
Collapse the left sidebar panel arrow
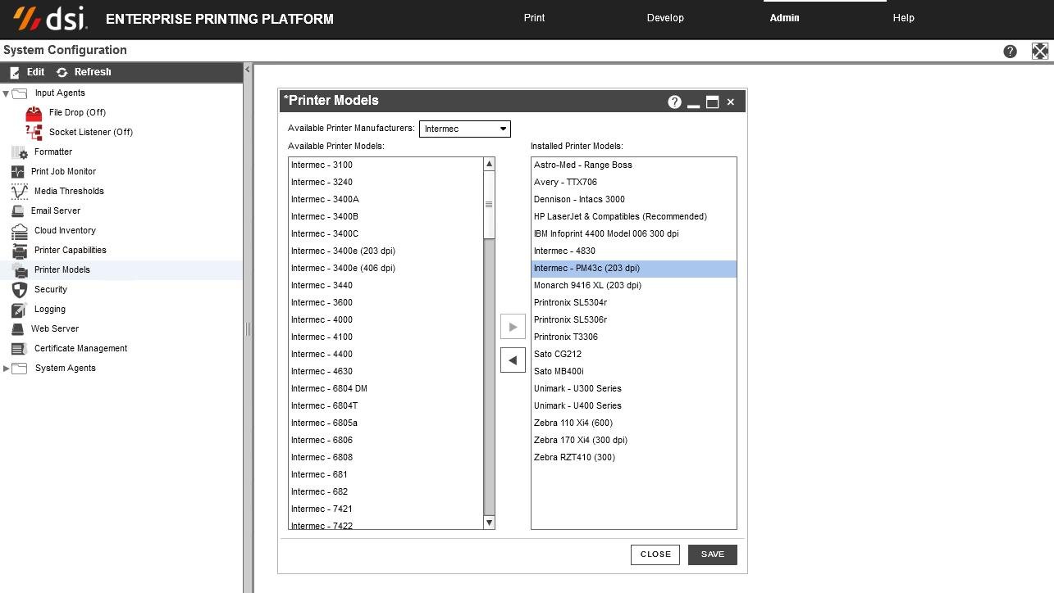coord(248,70)
